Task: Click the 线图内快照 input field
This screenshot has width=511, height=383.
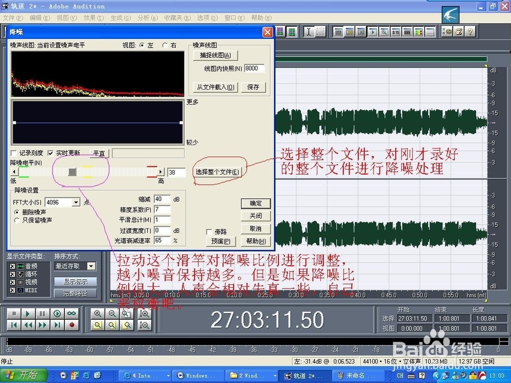Action: 254,68
